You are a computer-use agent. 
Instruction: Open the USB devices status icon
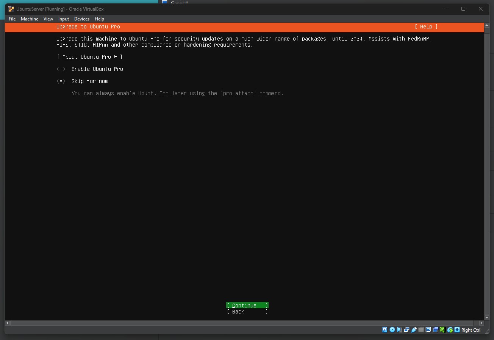pyautogui.click(x=414, y=330)
